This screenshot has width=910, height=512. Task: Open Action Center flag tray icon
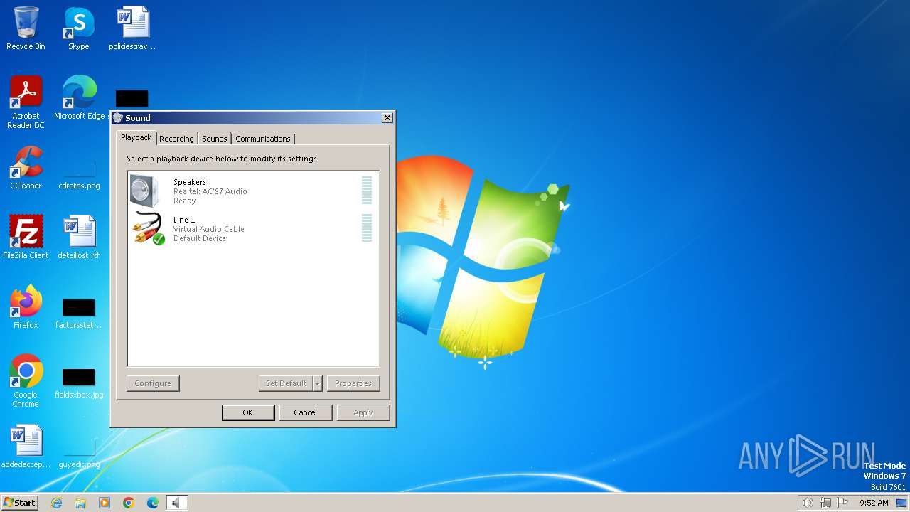842,503
